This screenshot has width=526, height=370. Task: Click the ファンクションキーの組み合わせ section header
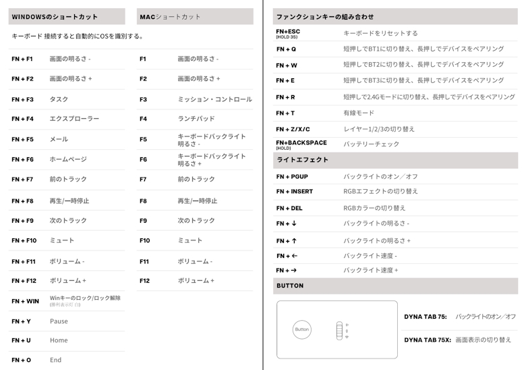click(325, 16)
